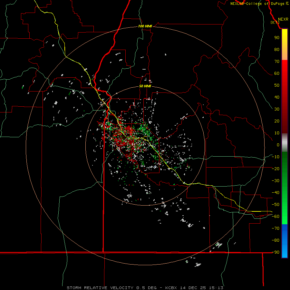The image size is (290, 290).
Task: Click the -30 value on velocity scale
Action: tap(275, 181)
